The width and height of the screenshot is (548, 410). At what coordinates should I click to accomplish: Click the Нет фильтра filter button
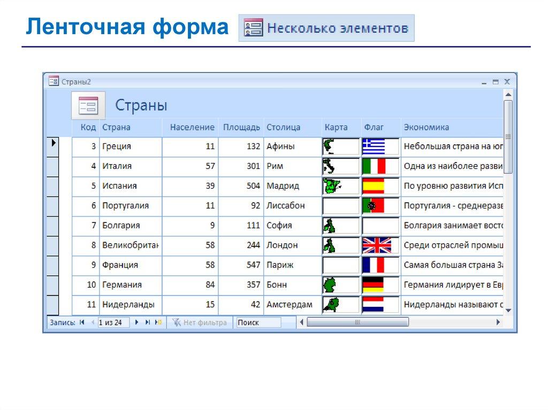click(200, 322)
